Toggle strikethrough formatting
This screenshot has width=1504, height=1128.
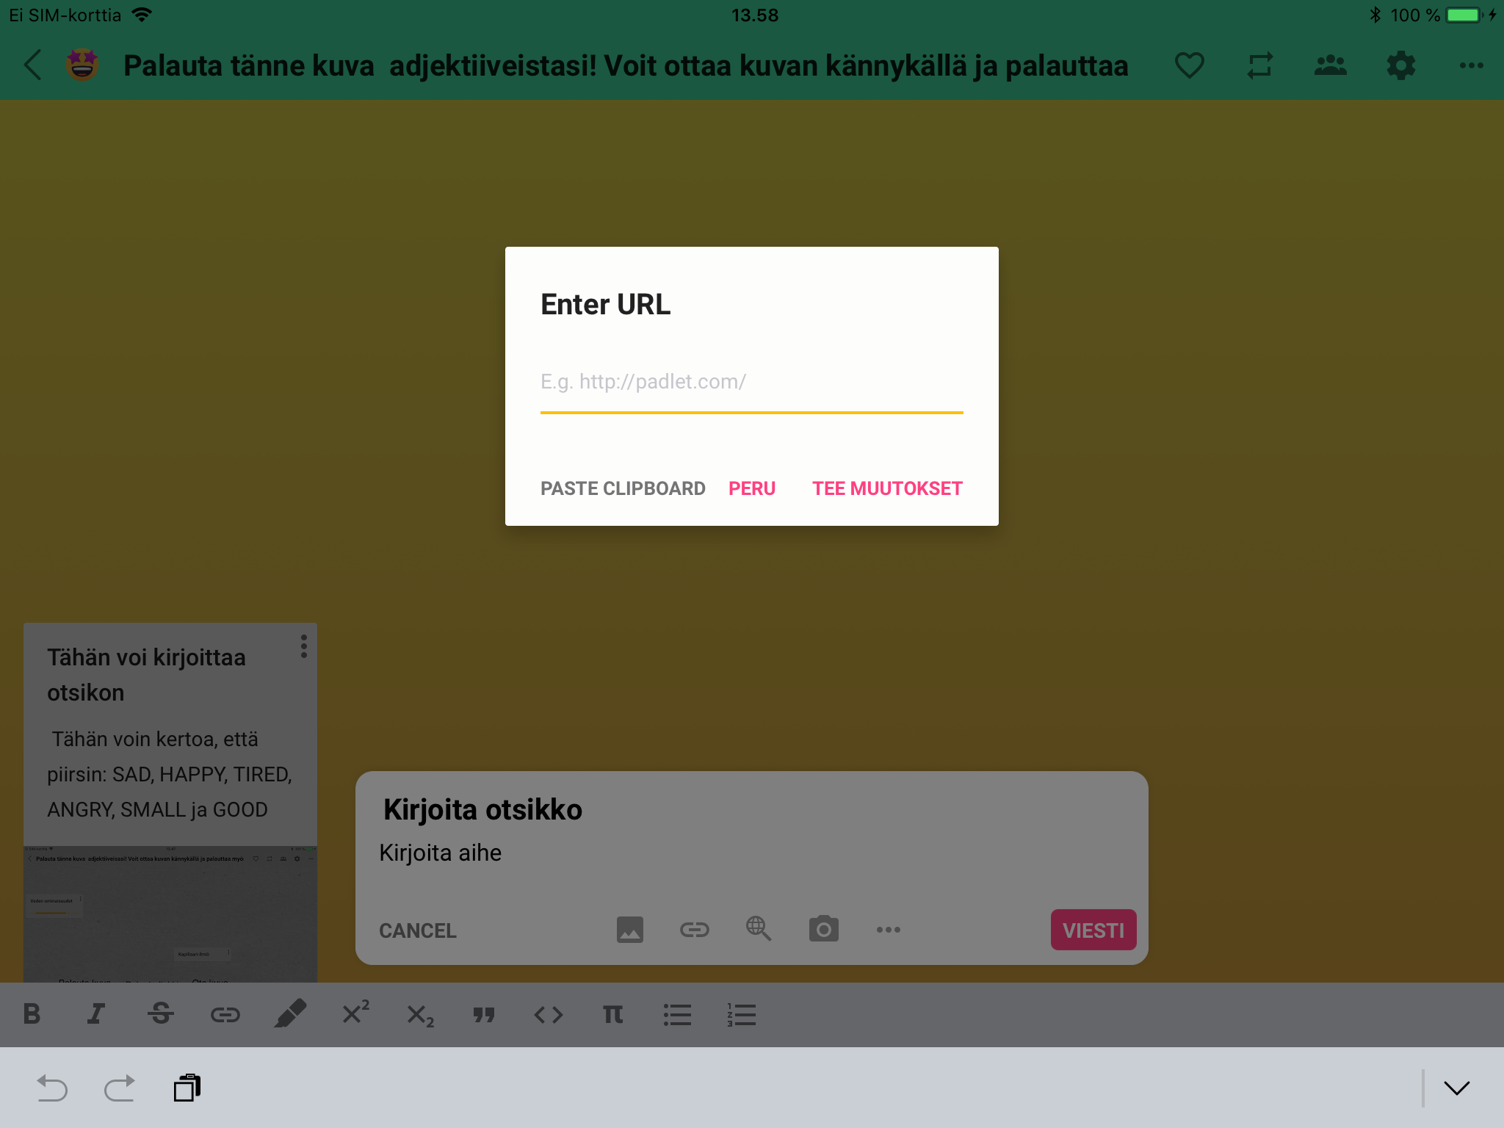click(x=160, y=1014)
